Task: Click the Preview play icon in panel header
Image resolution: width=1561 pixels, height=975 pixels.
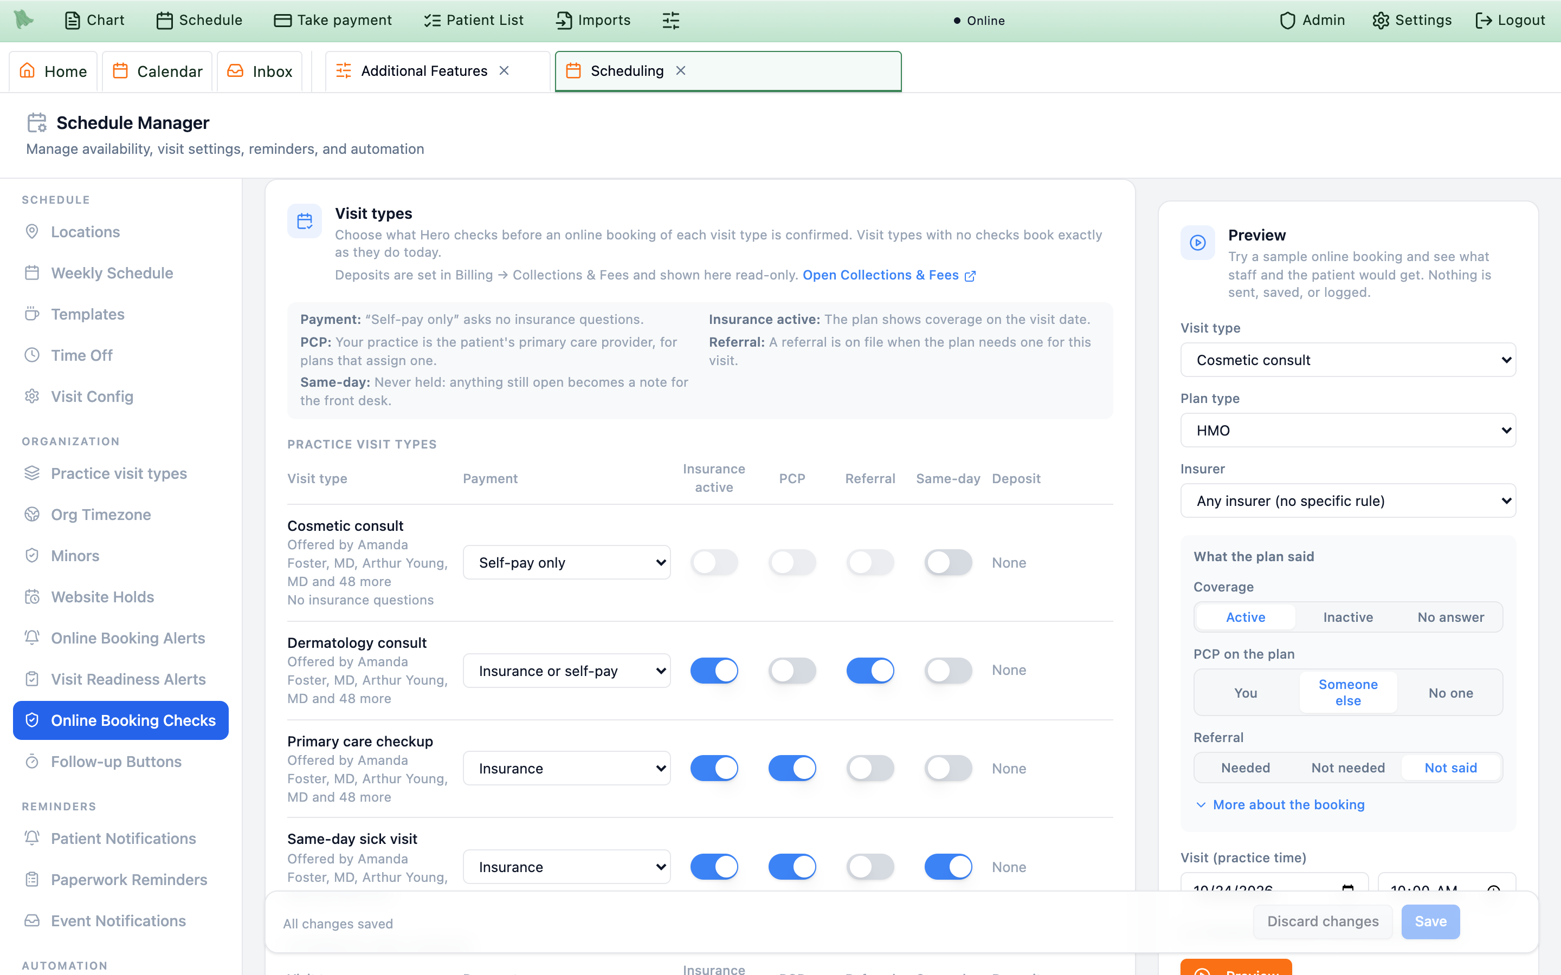Action: (1198, 243)
